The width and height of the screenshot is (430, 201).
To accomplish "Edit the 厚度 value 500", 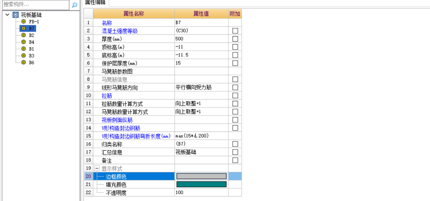I will coord(202,39).
